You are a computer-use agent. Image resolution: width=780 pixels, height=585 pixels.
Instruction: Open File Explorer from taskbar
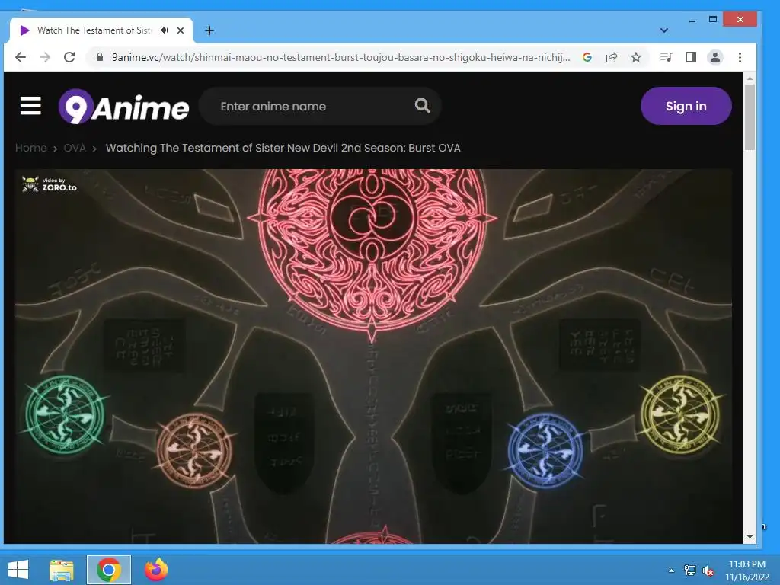62,570
